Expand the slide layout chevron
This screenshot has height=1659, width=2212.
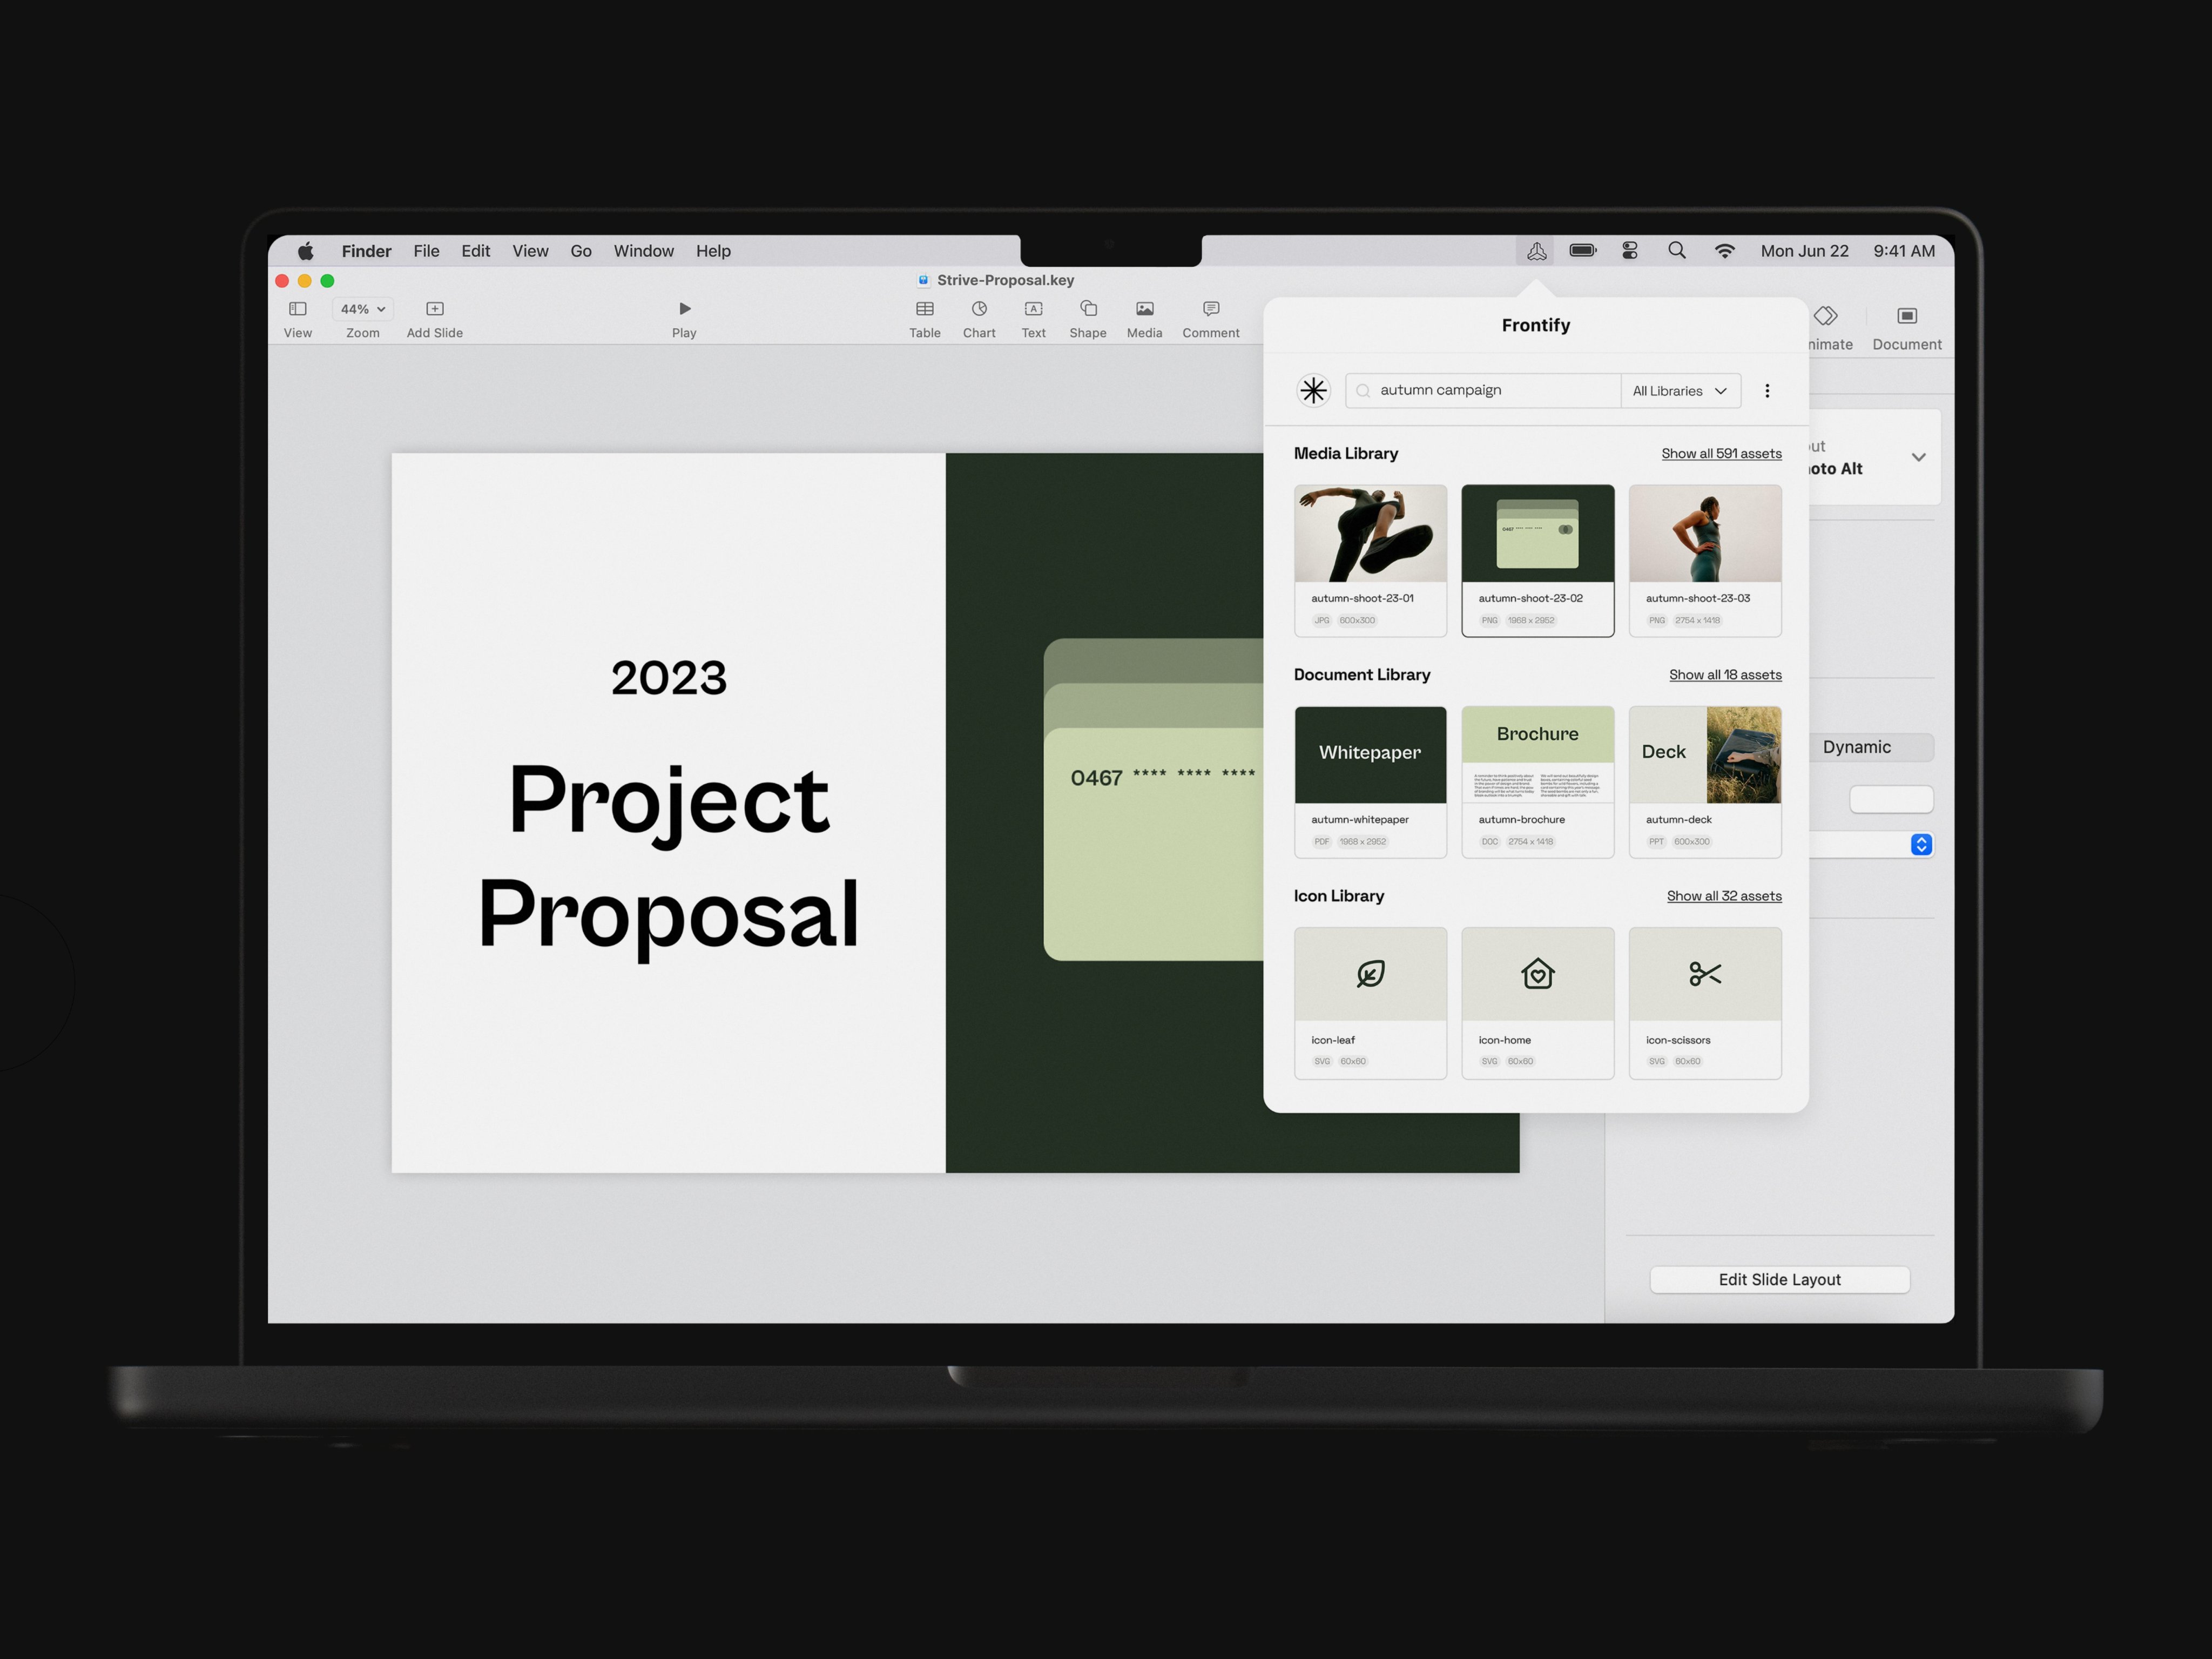pos(1918,457)
